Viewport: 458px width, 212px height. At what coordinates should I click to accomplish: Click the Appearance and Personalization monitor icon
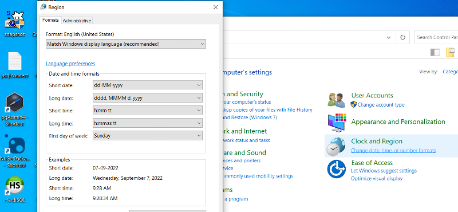[337, 123]
